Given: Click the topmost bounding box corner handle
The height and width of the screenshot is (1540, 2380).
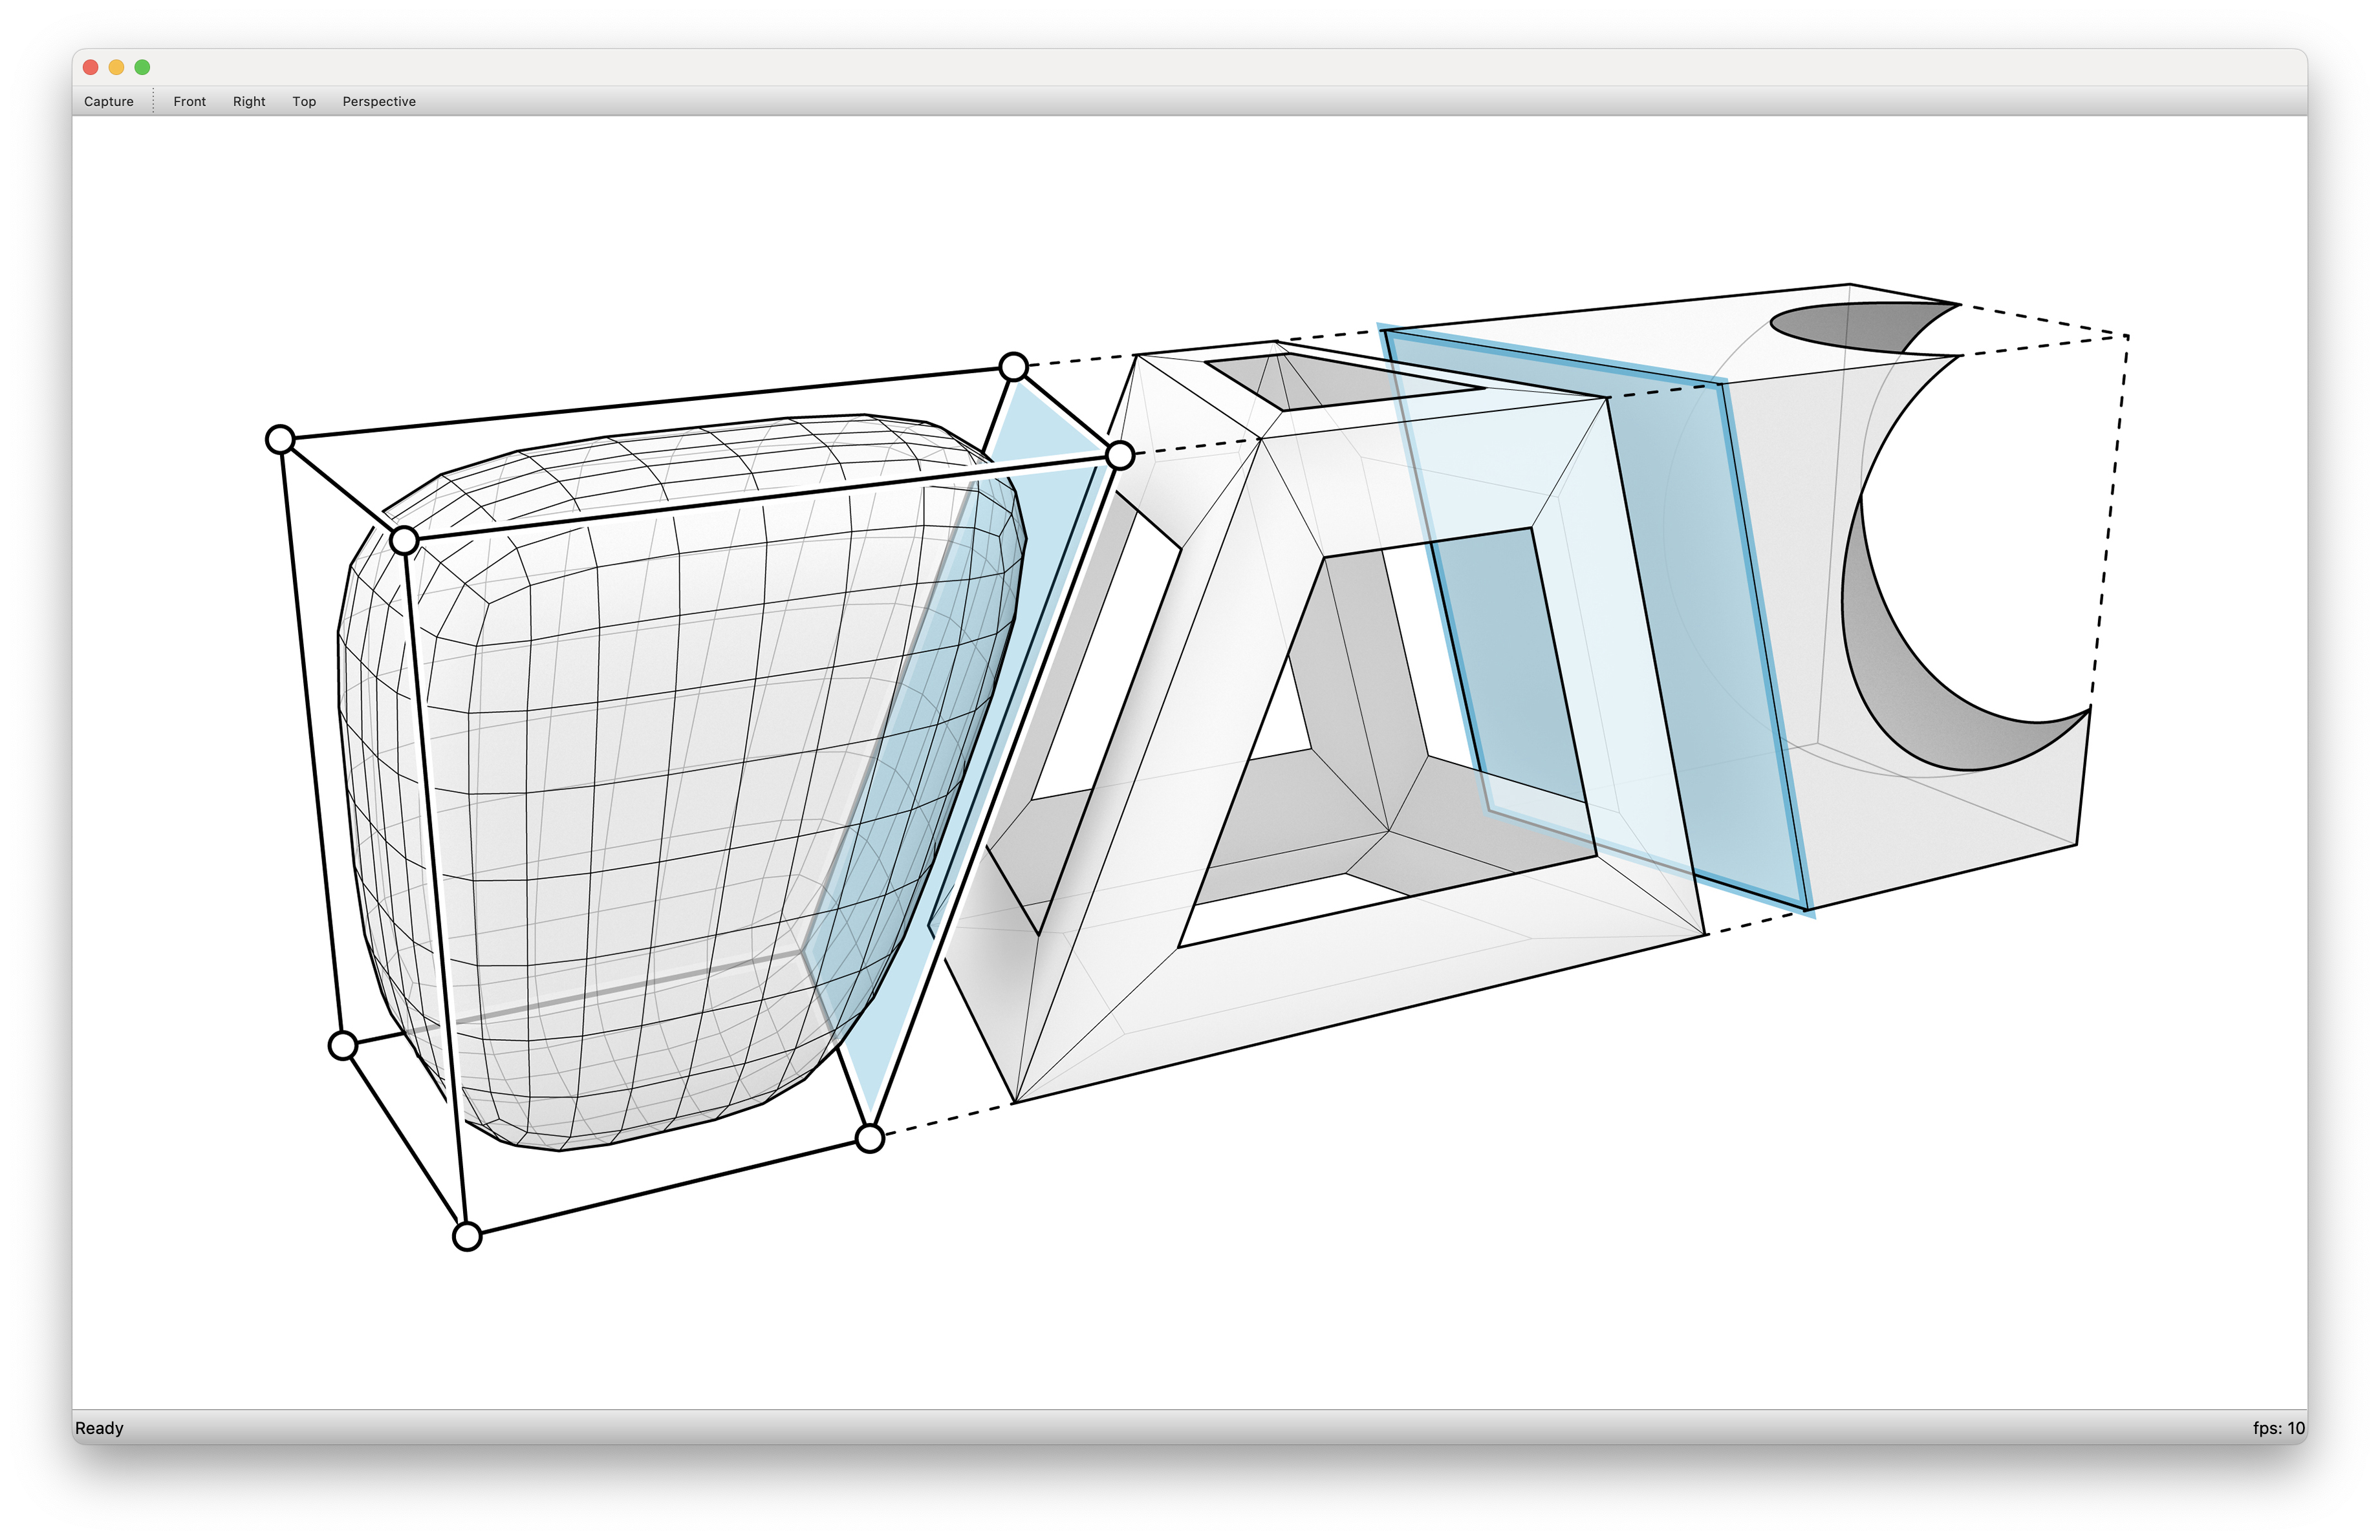Looking at the screenshot, I should [1013, 367].
